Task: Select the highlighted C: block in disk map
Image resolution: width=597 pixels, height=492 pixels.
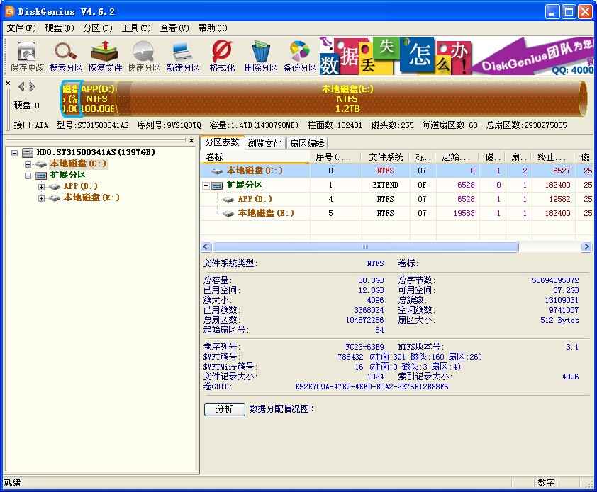Action: tap(70, 99)
